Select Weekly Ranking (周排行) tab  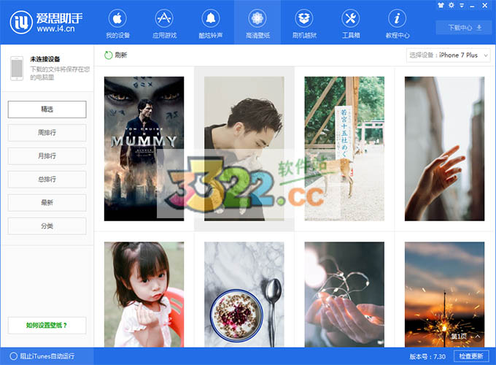[x=47, y=133]
